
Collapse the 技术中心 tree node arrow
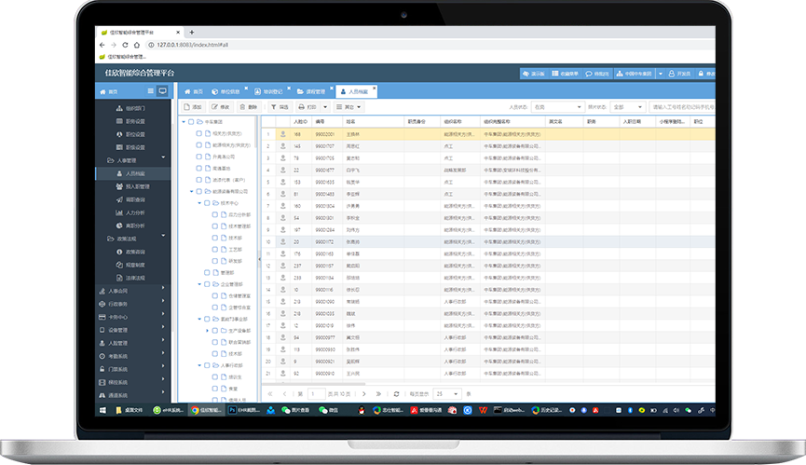[200, 202]
